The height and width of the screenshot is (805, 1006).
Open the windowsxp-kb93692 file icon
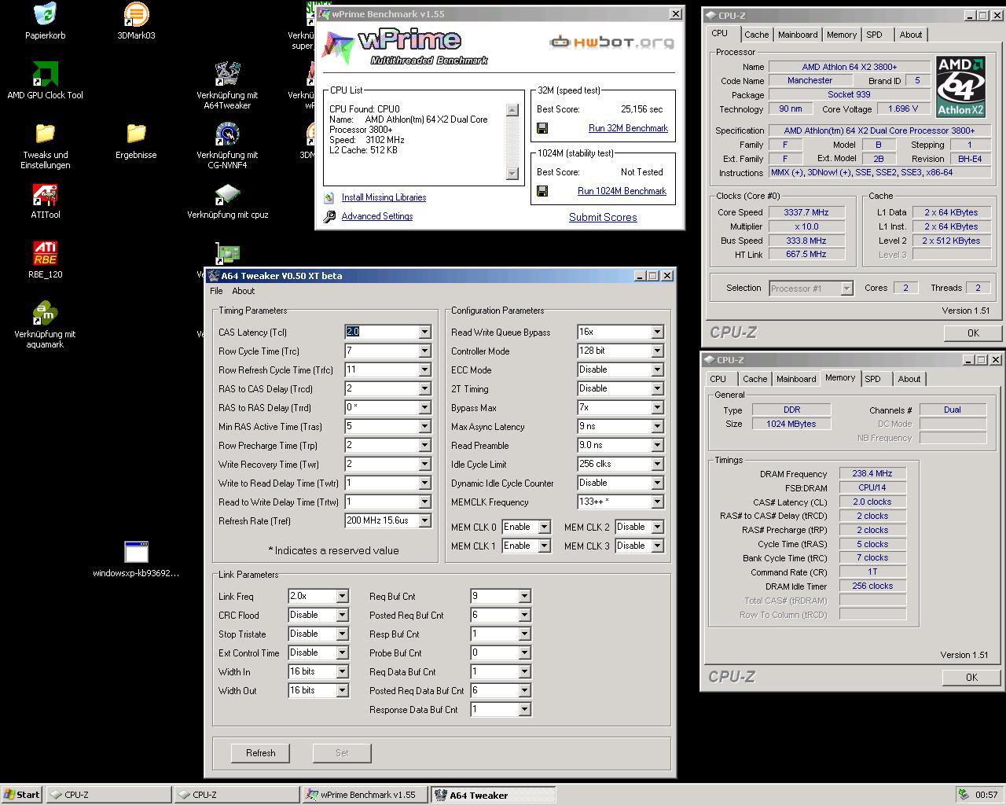click(x=136, y=552)
